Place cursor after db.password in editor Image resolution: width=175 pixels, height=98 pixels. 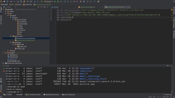click(71, 20)
